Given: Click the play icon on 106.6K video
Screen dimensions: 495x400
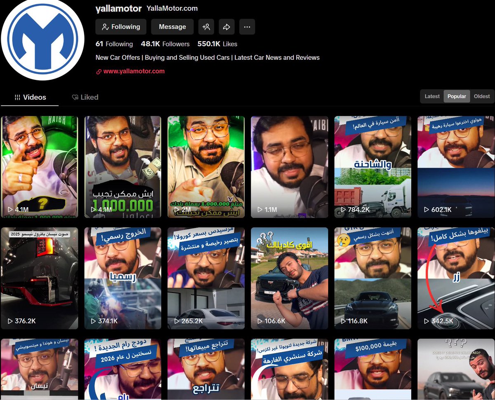Looking at the screenshot, I should pyautogui.click(x=260, y=321).
